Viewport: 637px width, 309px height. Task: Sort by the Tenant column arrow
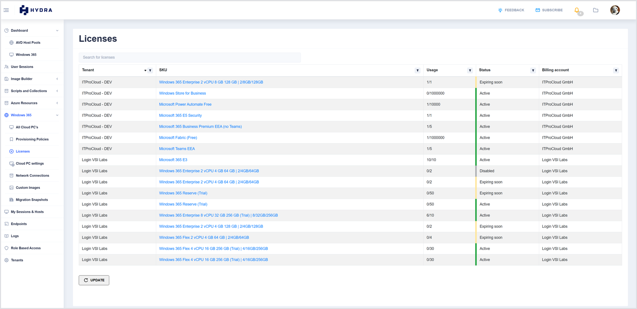click(x=145, y=70)
